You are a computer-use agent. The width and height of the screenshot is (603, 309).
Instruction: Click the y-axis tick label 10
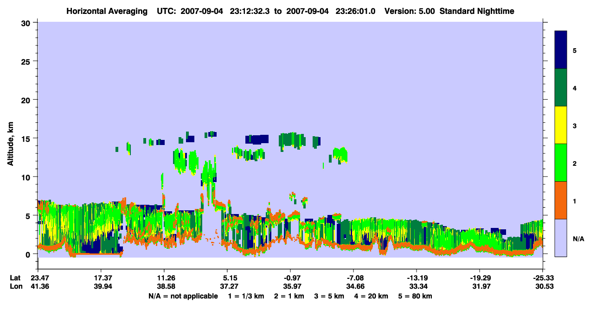[x=26, y=177]
